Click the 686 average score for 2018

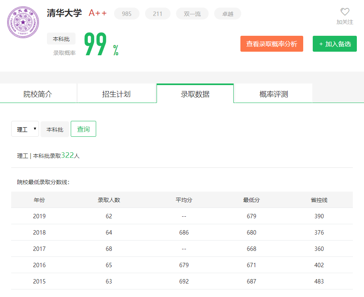[184, 233]
